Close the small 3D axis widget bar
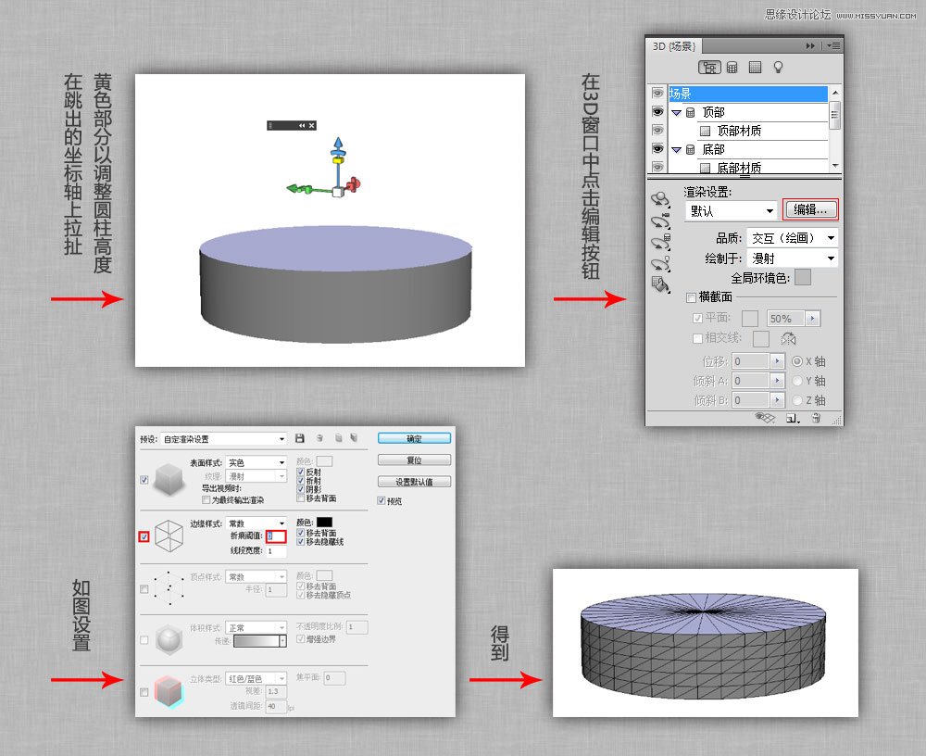The image size is (926, 756). [312, 125]
